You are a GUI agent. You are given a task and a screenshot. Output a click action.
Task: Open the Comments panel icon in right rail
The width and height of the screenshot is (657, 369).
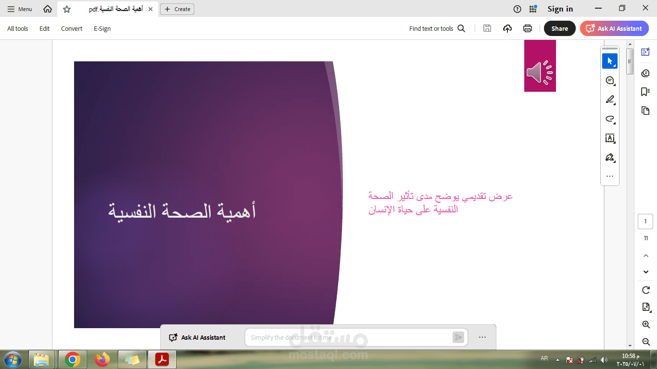(x=645, y=73)
